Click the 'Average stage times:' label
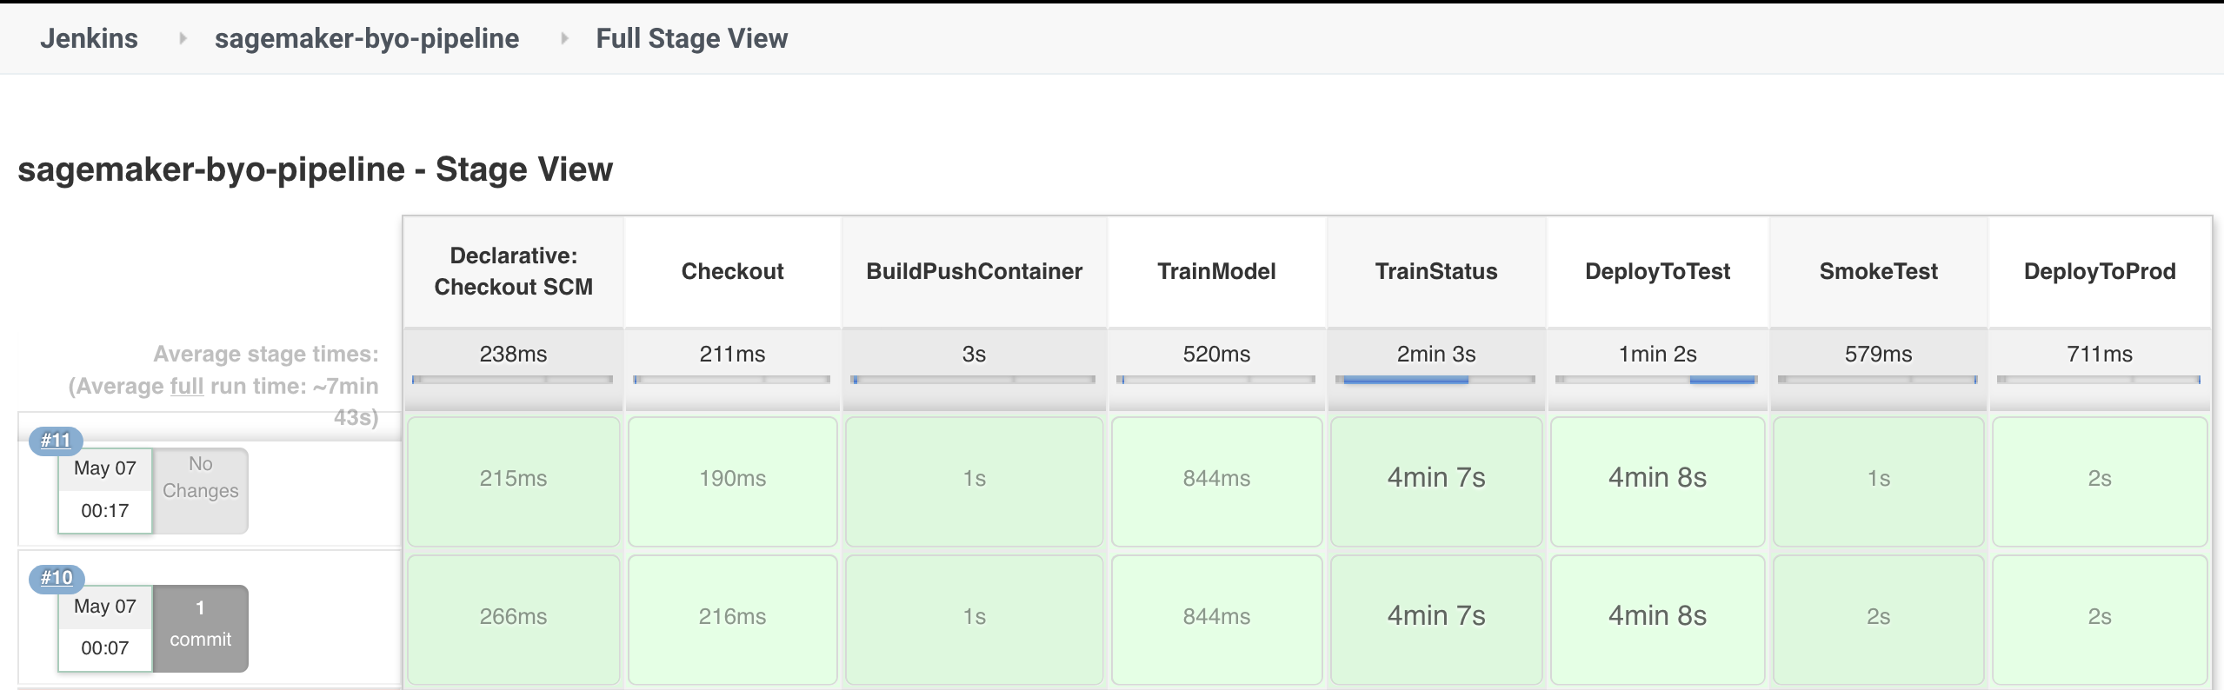This screenshot has width=2224, height=690. pyautogui.click(x=266, y=354)
